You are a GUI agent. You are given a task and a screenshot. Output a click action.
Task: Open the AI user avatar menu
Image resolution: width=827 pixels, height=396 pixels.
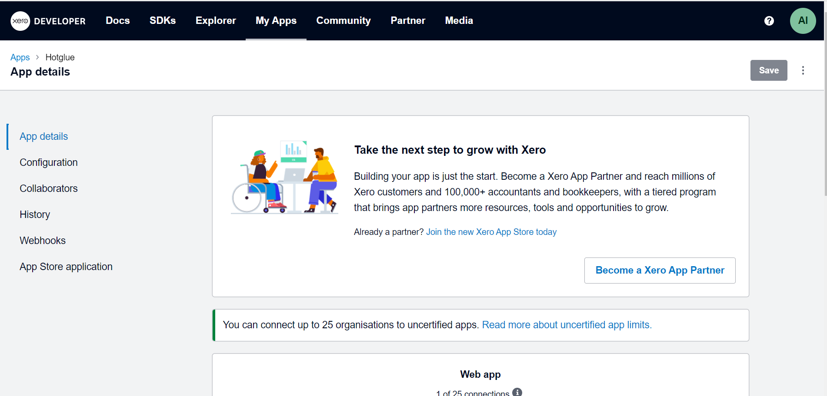(x=803, y=21)
